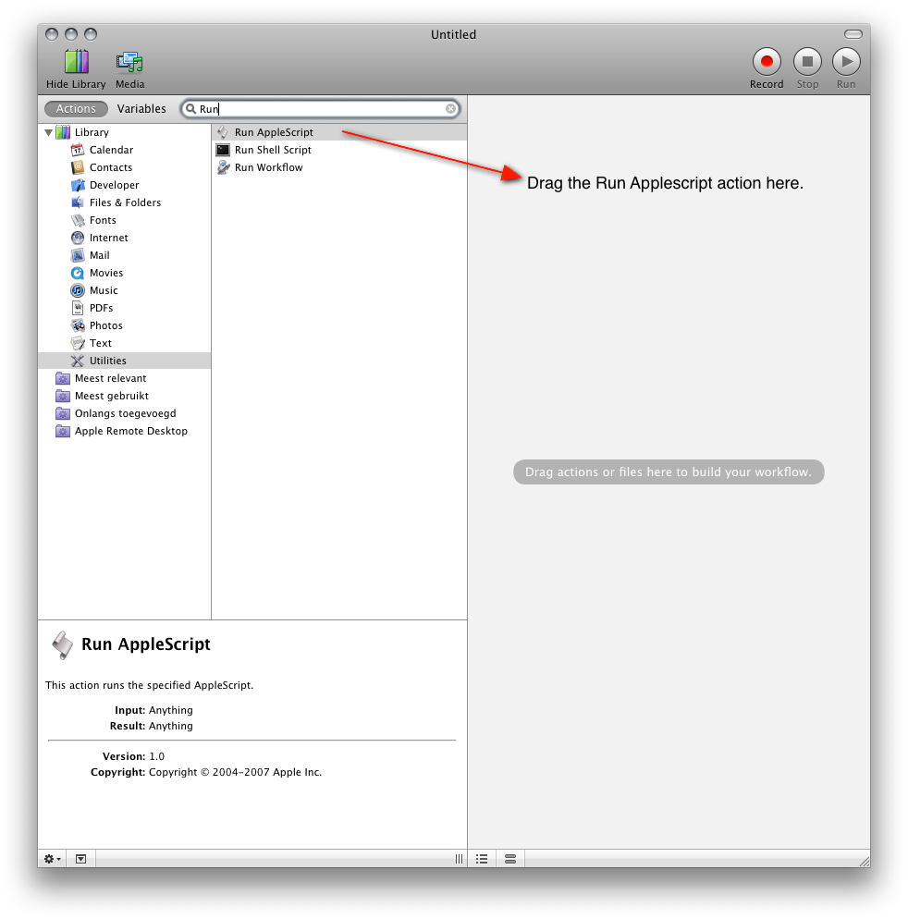The height and width of the screenshot is (919, 908).
Task: Select the Files & Folders category icon
Action: pos(78,202)
